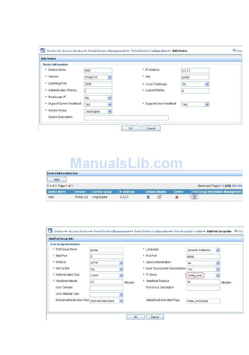Click the Heartbeat Timeout field
The height and width of the screenshot is (355, 249).
203,282
